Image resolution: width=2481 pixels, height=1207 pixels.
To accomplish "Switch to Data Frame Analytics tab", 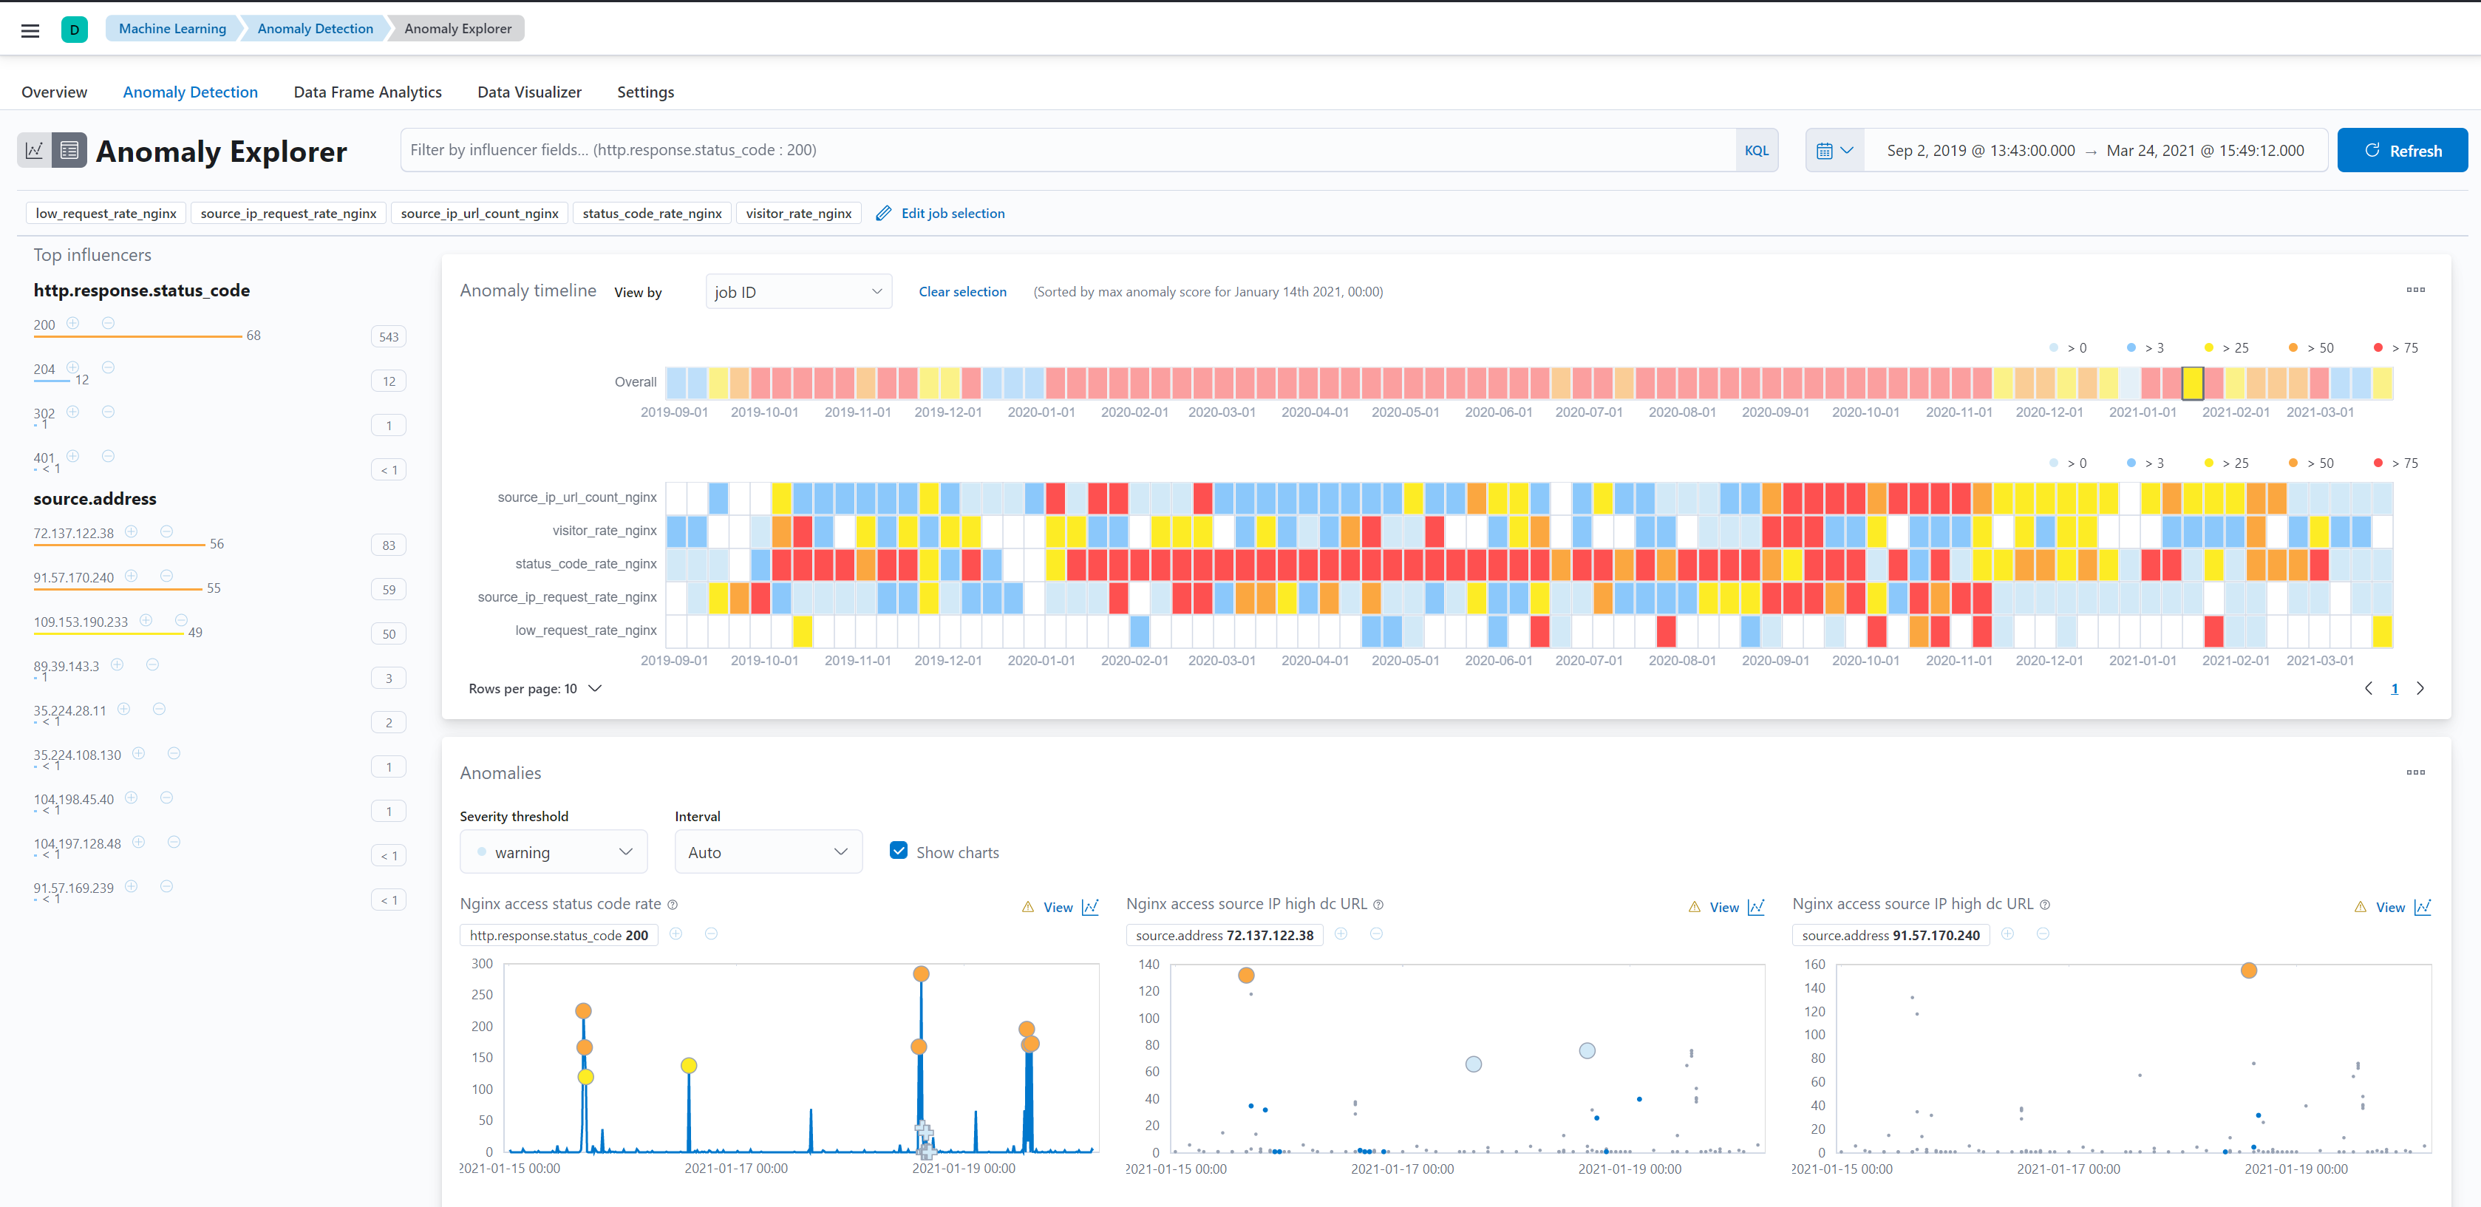I will coord(368,92).
